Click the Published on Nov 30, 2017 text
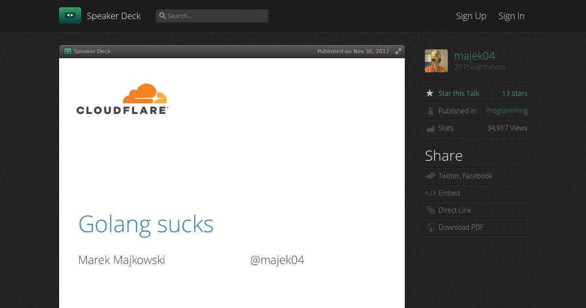 click(x=353, y=51)
